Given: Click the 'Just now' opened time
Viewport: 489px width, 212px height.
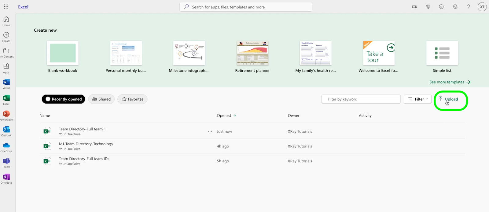Looking at the screenshot, I should pos(224,132).
